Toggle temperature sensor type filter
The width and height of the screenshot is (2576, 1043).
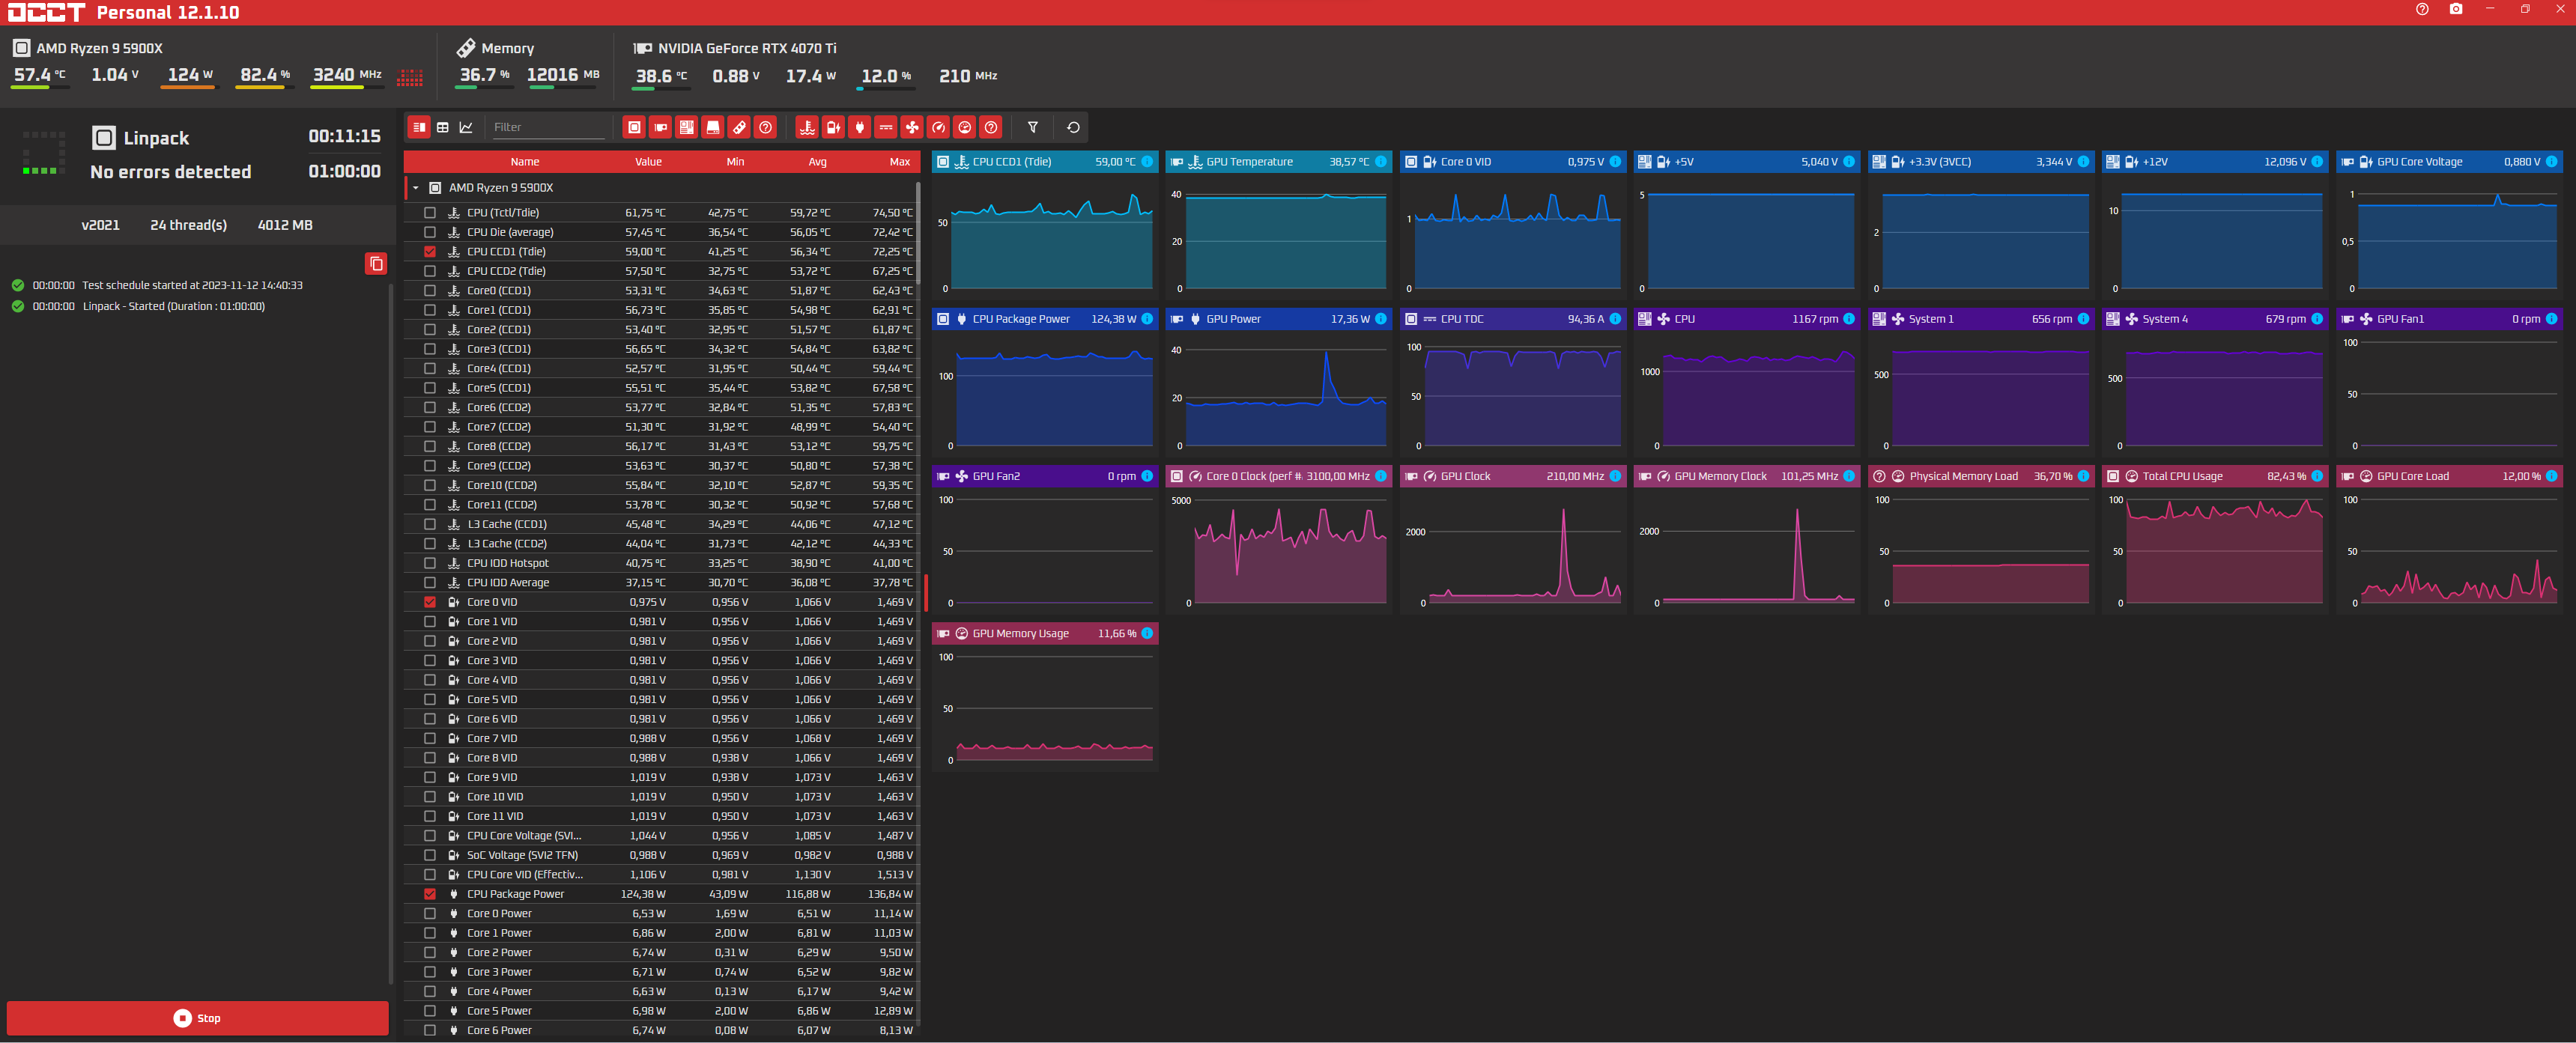coord(807,127)
